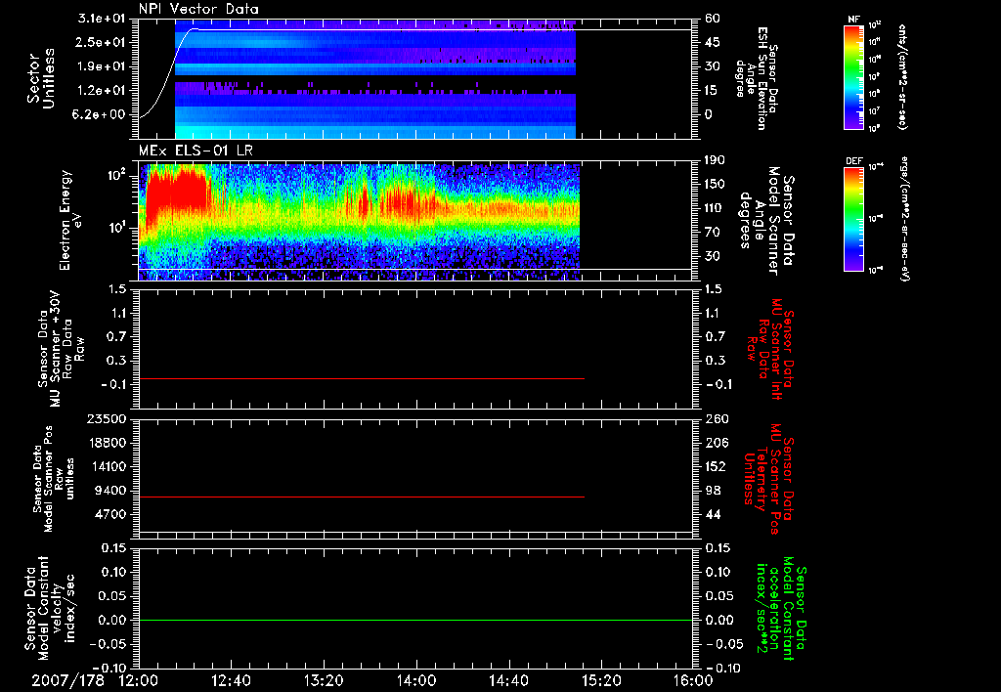Click the 14:00 time axis label
Image resolution: width=1001 pixels, height=692 pixels.
[416, 681]
